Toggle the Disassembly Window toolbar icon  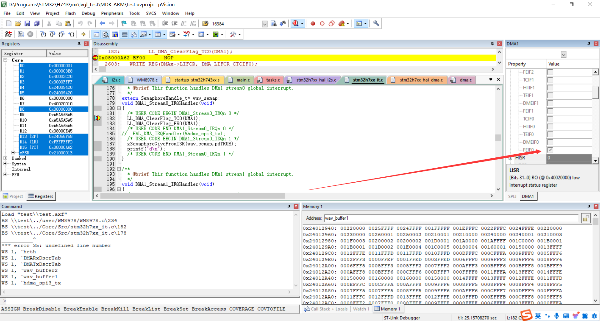click(x=106, y=34)
